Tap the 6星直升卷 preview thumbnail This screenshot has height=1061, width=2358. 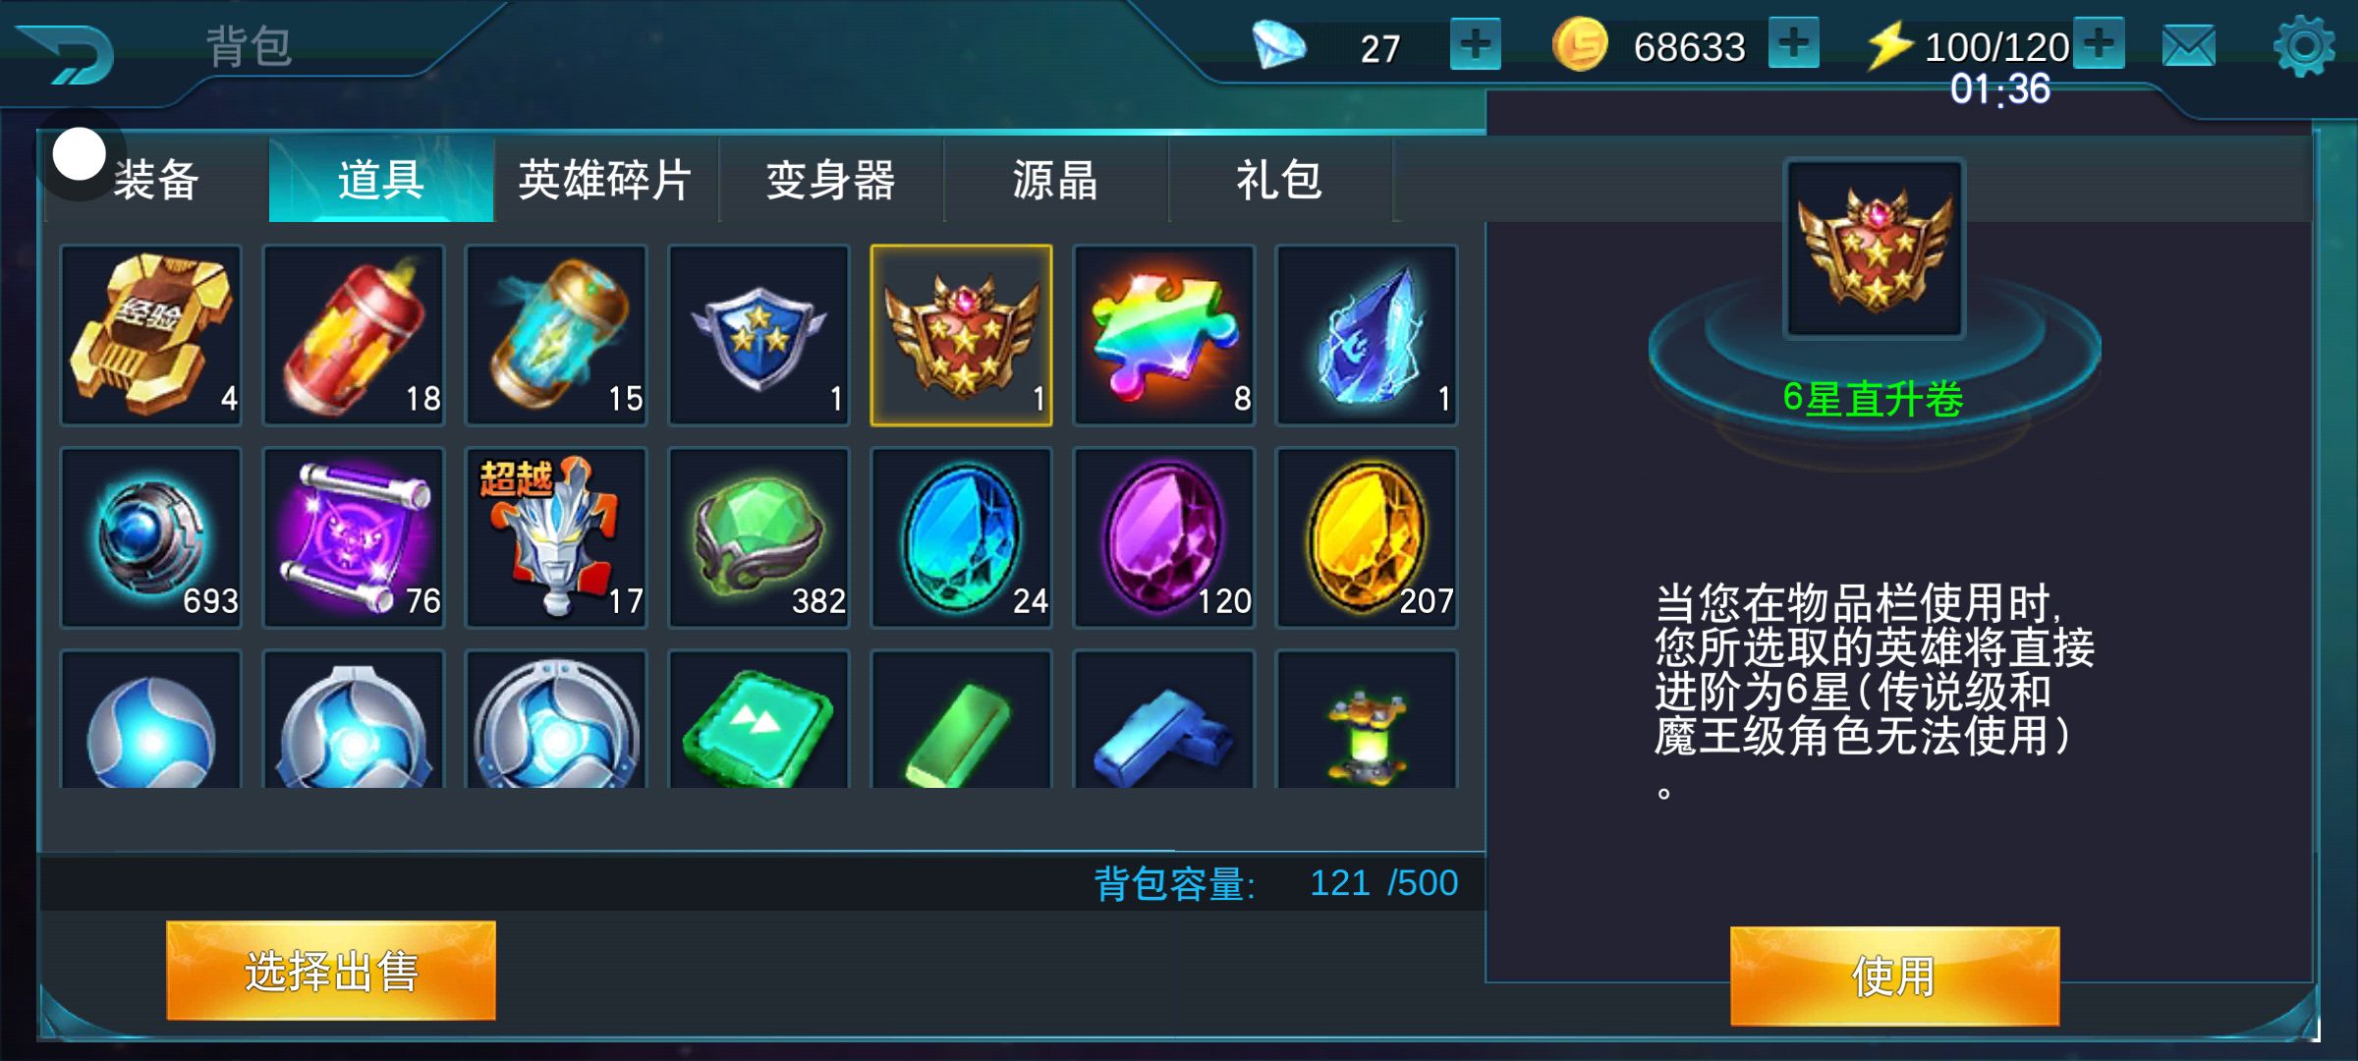coord(1875,250)
